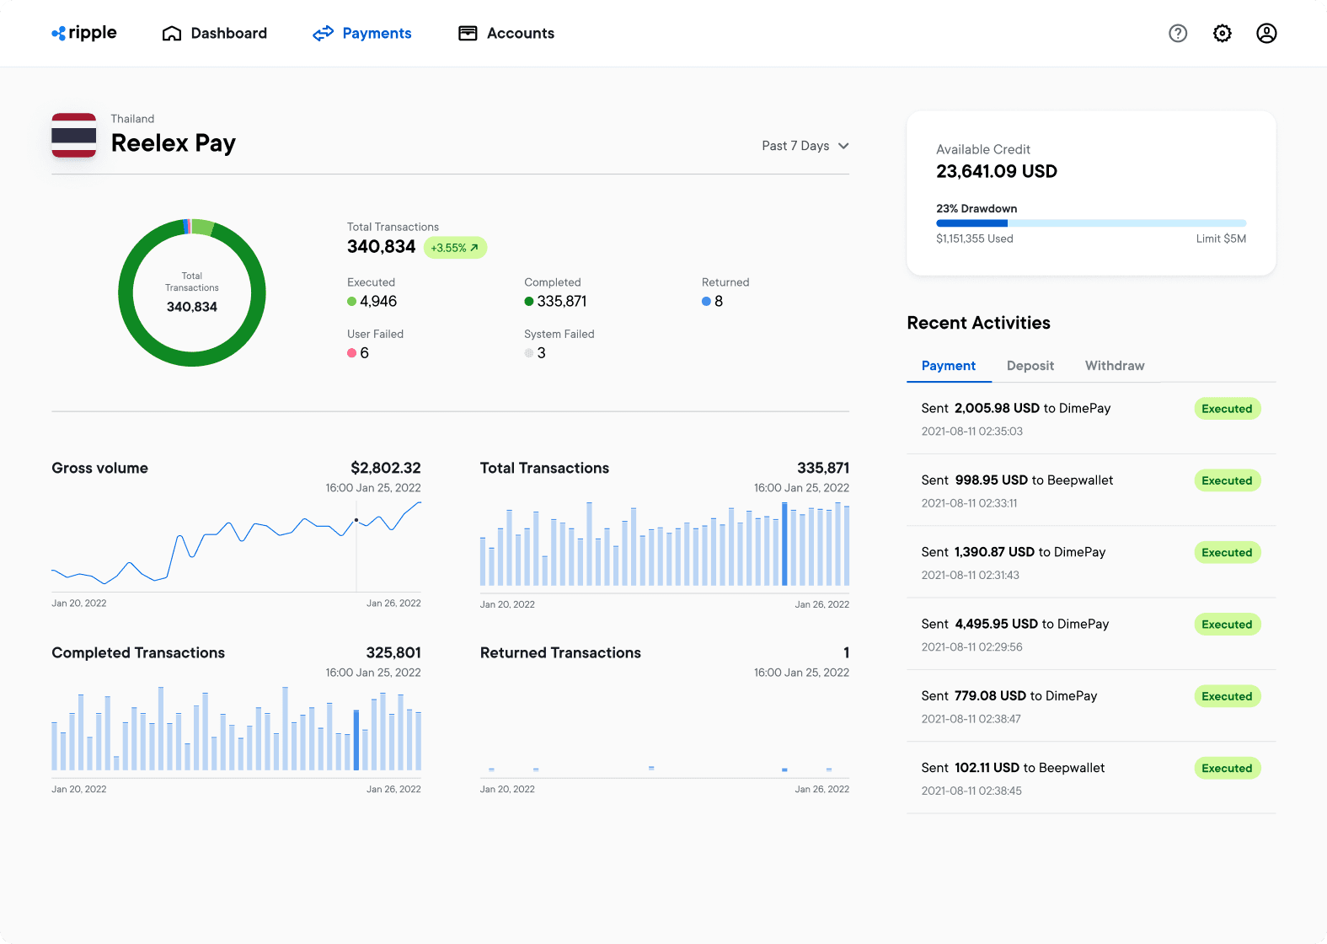
Task: Click the 23% Drawdown progress bar
Action: coord(1090,223)
